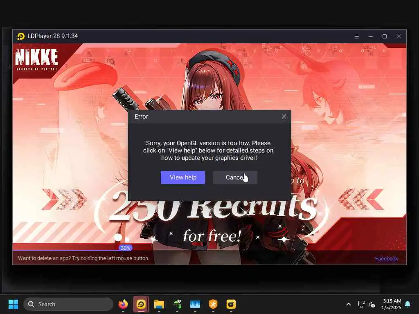This screenshot has height=314, width=419.
Task: Open the blue monitor taskbar app
Action: tap(195, 304)
